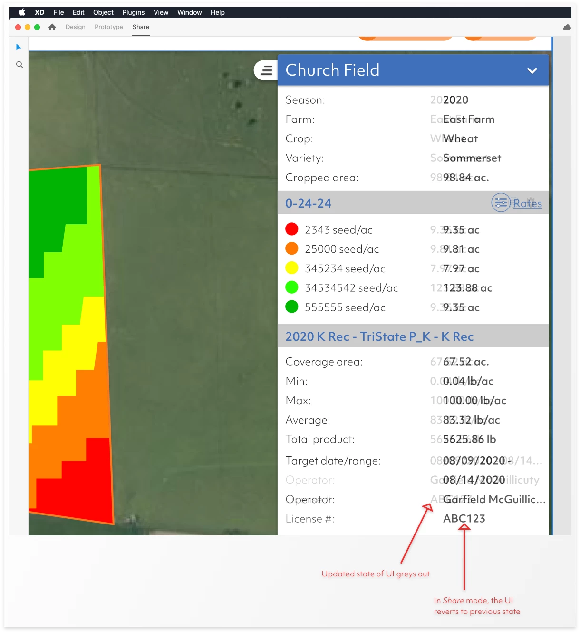Select the 34534542 seed/ac rate text

[x=351, y=288]
